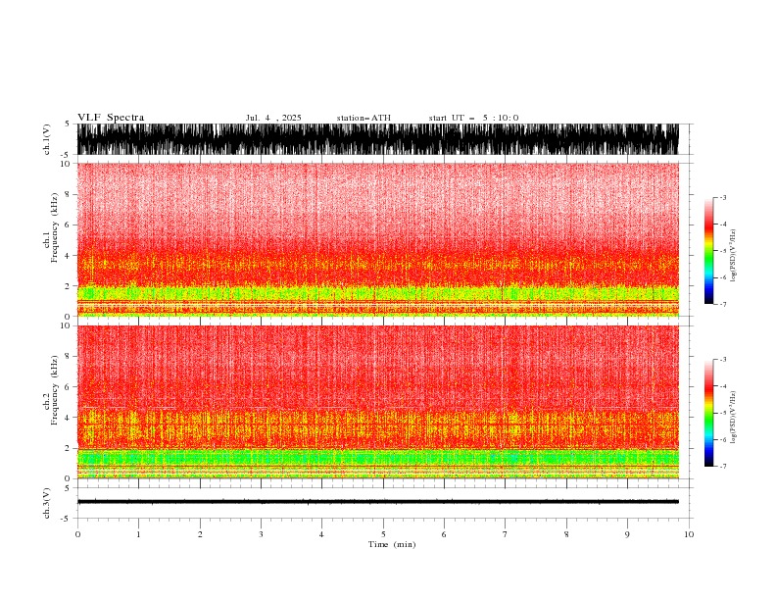Click the '6' kHz tick on ch.2 spectrogram

(x=68, y=387)
